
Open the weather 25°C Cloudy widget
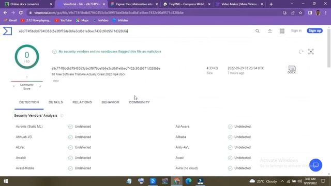(263, 181)
